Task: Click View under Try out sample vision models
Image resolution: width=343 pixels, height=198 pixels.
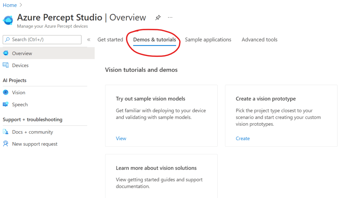Action: [x=121, y=138]
